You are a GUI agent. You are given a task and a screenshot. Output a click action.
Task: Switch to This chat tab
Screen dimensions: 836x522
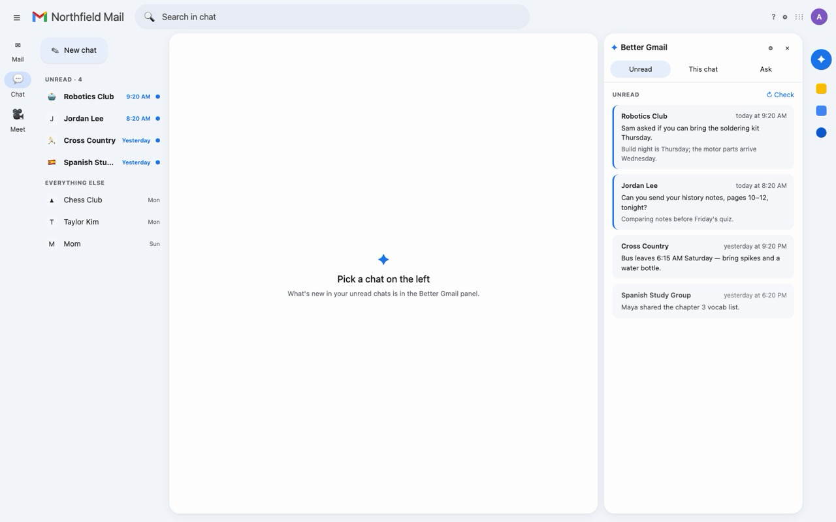(x=703, y=69)
